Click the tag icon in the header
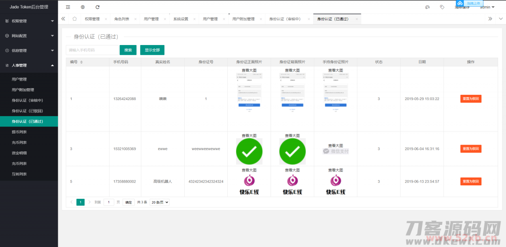This screenshot has width=506, height=247. pos(442,7)
